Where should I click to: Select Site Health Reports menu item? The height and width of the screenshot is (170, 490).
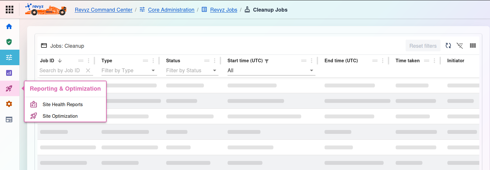[x=62, y=105]
